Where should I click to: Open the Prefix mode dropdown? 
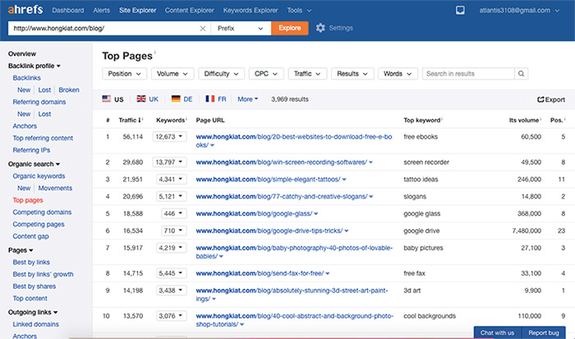tap(241, 28)
